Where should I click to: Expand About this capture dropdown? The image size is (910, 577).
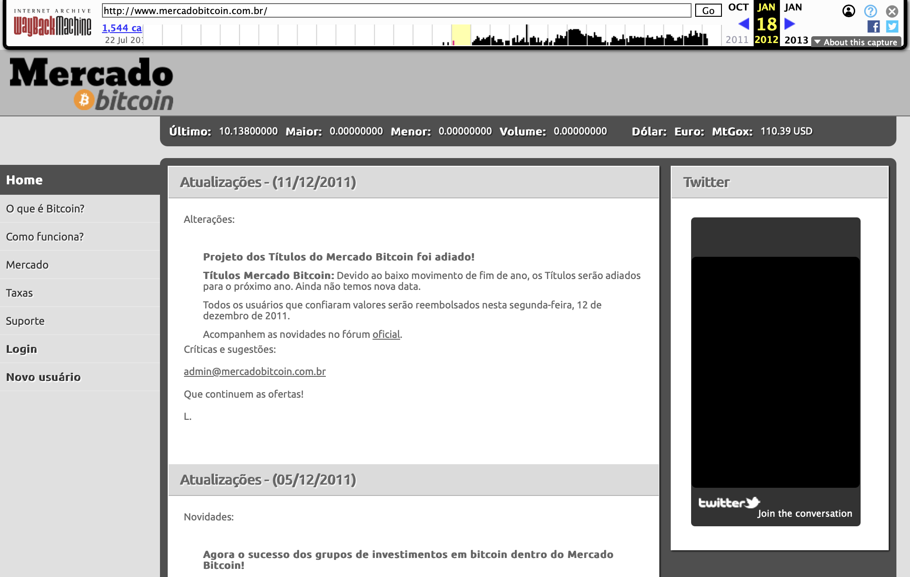point(856,42)
